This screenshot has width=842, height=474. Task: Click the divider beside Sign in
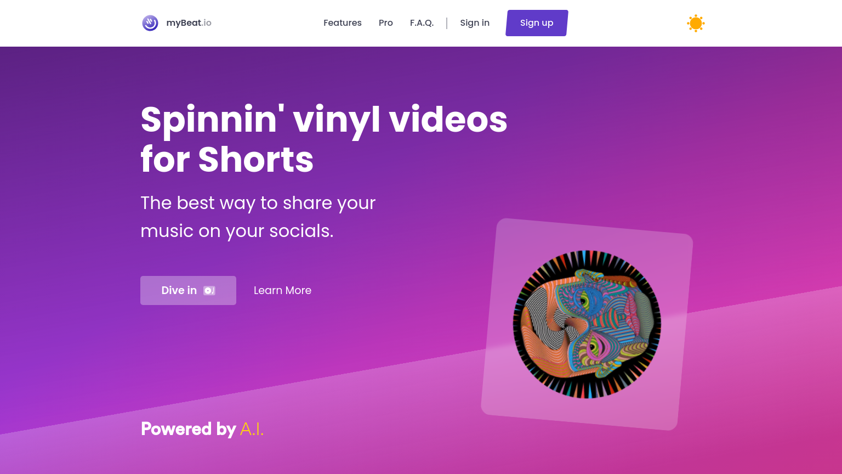pyautogui.click(x=447, y=23)
